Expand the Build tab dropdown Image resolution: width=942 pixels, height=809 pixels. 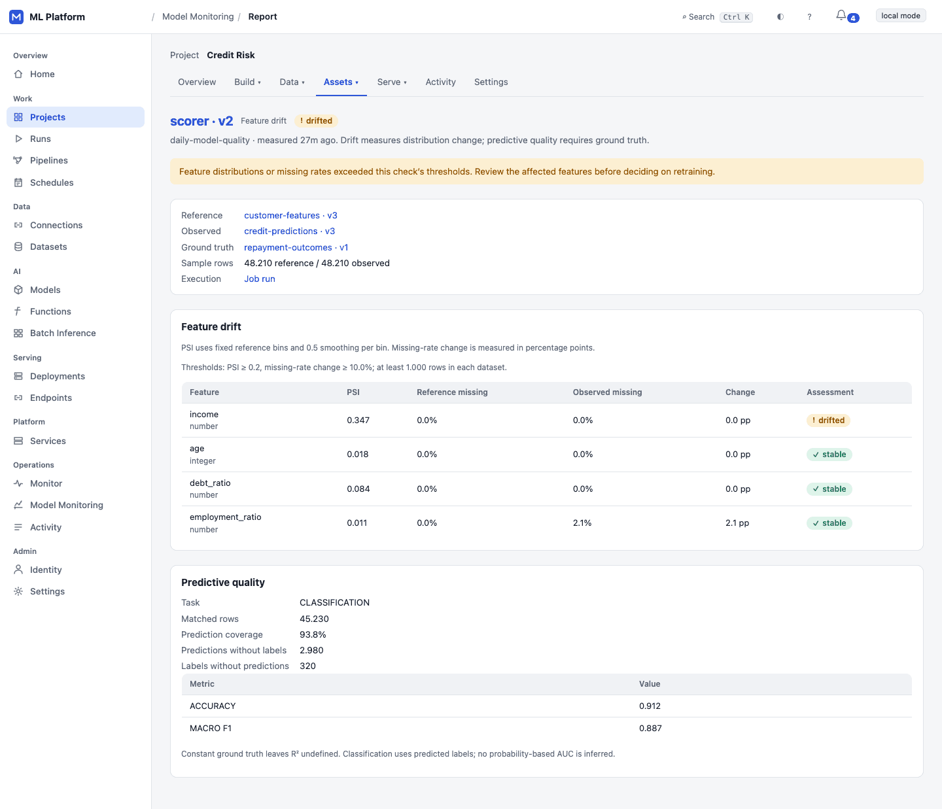tap(248, 82)
